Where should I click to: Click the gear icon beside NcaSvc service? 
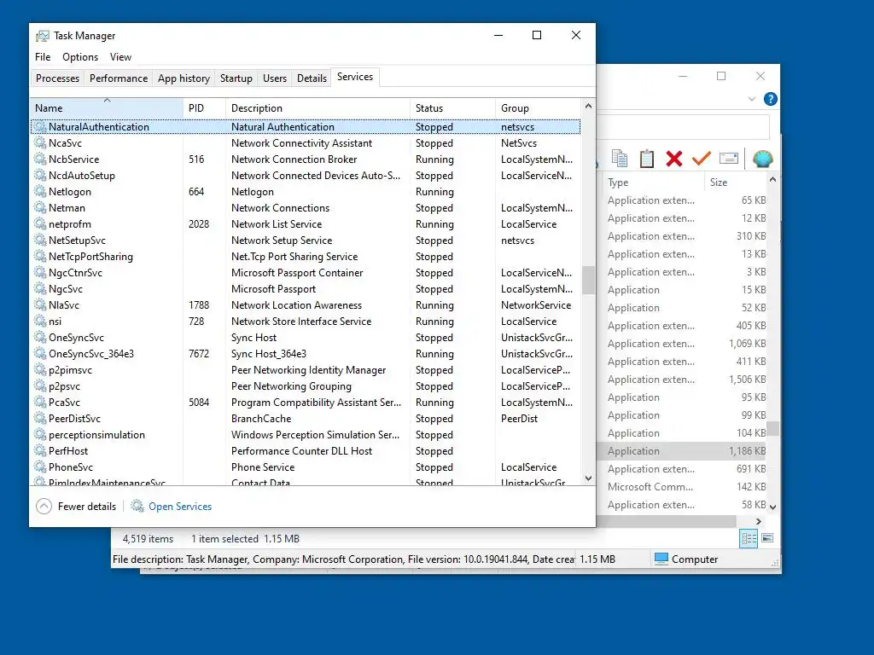point(40,143)
